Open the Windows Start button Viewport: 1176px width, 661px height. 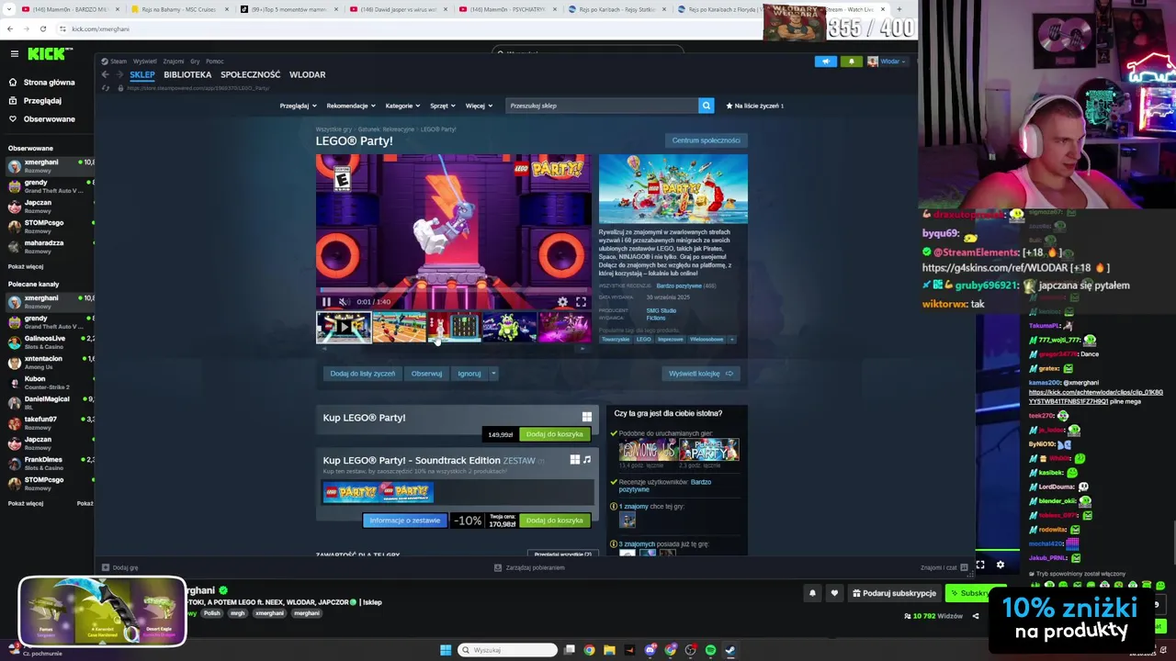(446, 650)
